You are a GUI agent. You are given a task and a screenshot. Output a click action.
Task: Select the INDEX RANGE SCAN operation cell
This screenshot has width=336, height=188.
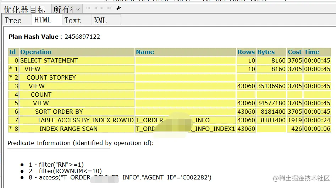pyautogui.click(x=77, y=129)
